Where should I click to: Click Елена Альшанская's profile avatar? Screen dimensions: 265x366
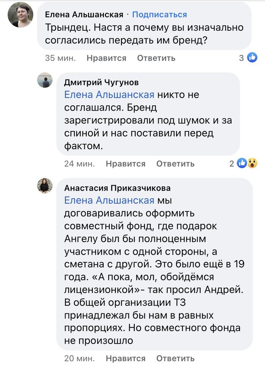click(20, 15)
